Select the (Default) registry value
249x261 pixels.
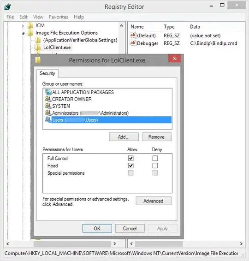tap(146, 36)
